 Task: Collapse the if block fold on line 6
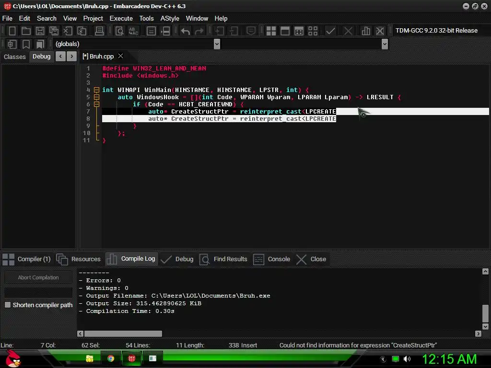tap(97, 104)
